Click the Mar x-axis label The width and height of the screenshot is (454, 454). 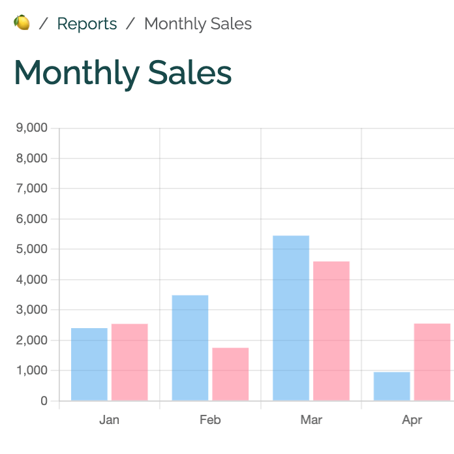pyautogui.click(x=311, y=420)
